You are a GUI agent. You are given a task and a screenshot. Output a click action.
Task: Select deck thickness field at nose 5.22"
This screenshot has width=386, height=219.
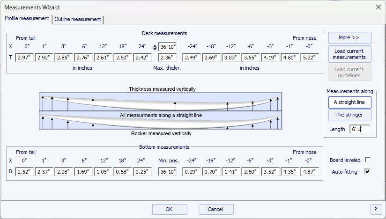coord(310,58)
